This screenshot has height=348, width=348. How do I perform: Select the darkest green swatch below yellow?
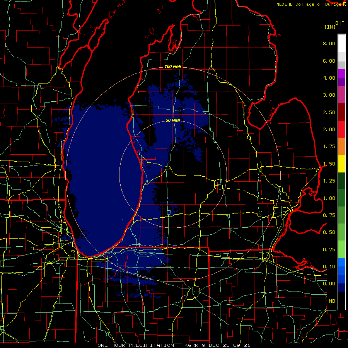341,181
